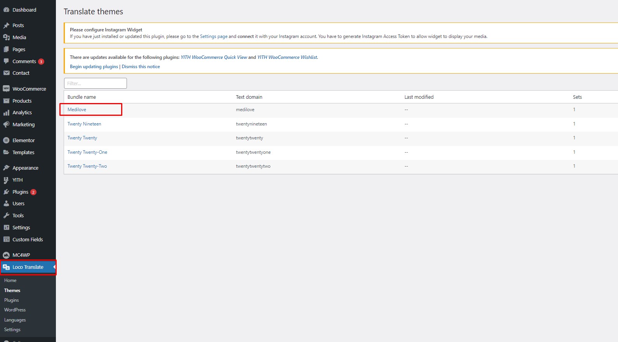The image size is (618, 342).
Task: Click the Filter text field
Action: (95, 83)
